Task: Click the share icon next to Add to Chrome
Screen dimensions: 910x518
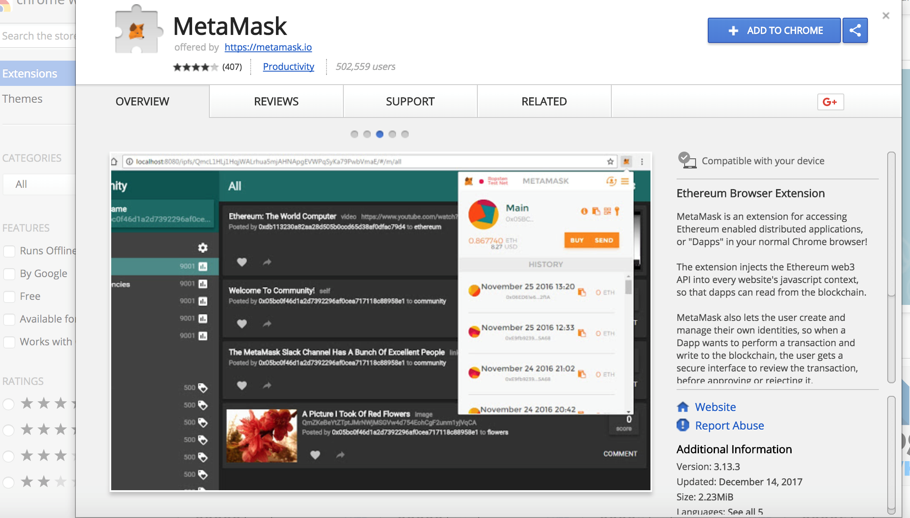Action: click(x=856, y=30)
